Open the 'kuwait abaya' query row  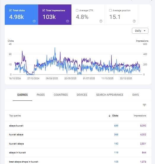pyautogui.click(x=78, y=134)
